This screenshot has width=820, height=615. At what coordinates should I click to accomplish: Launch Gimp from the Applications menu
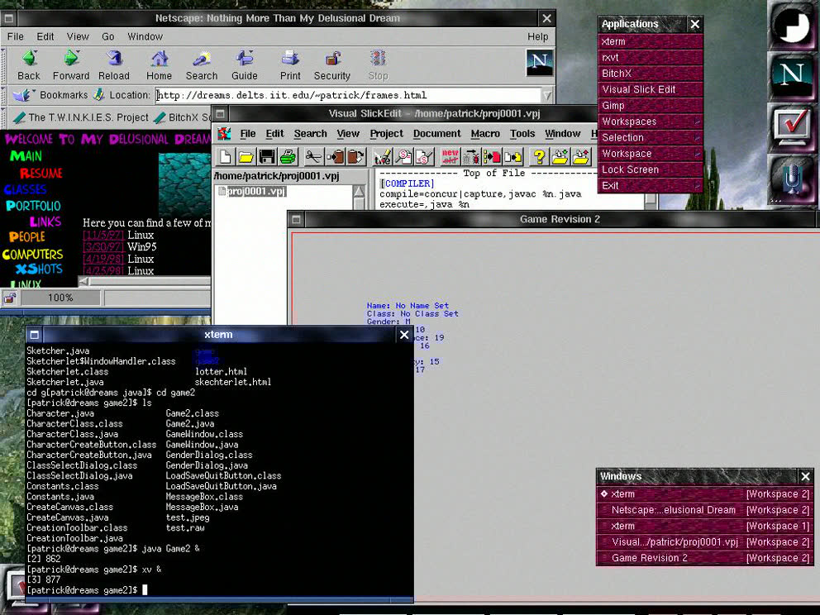tap(650, 106)
